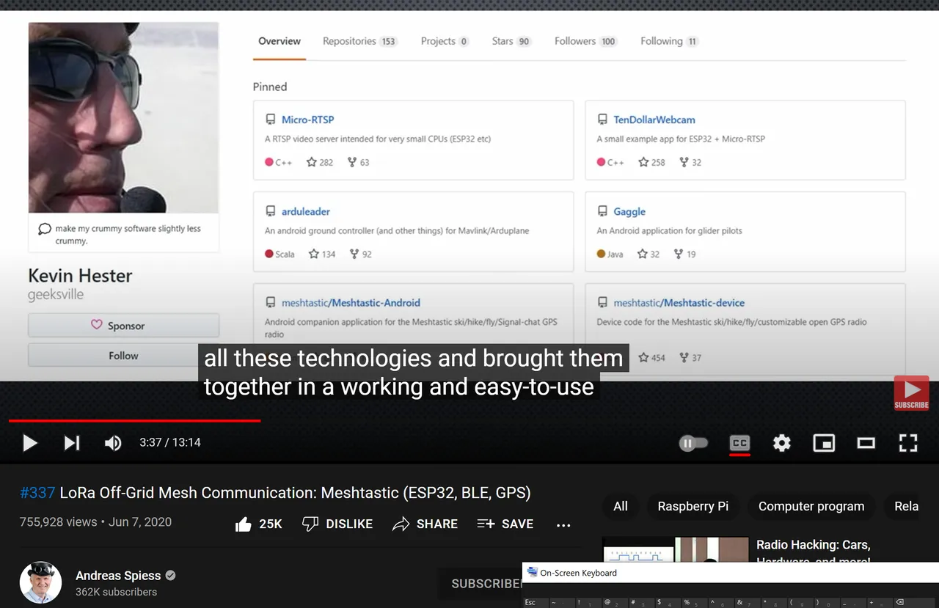Click SAVE to playlist

click(x=505, y=524)
